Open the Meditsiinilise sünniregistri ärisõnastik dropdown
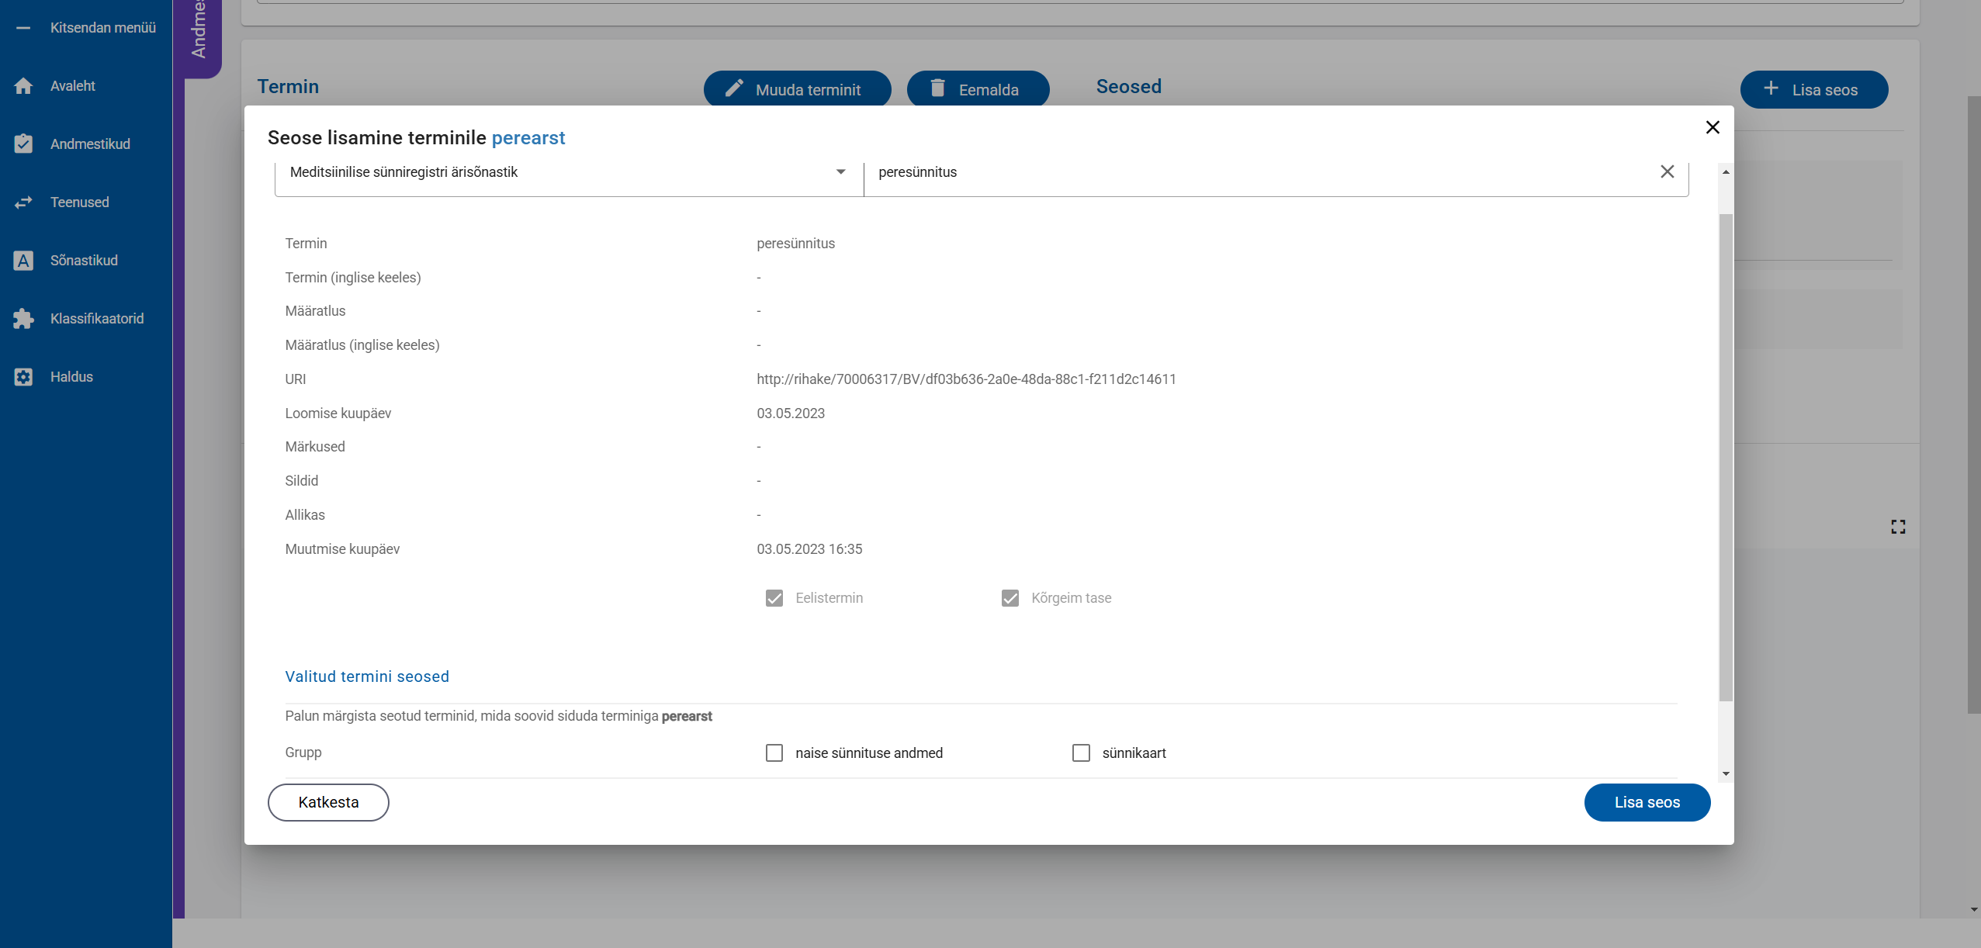1981x948 pixels. [840, 172]
